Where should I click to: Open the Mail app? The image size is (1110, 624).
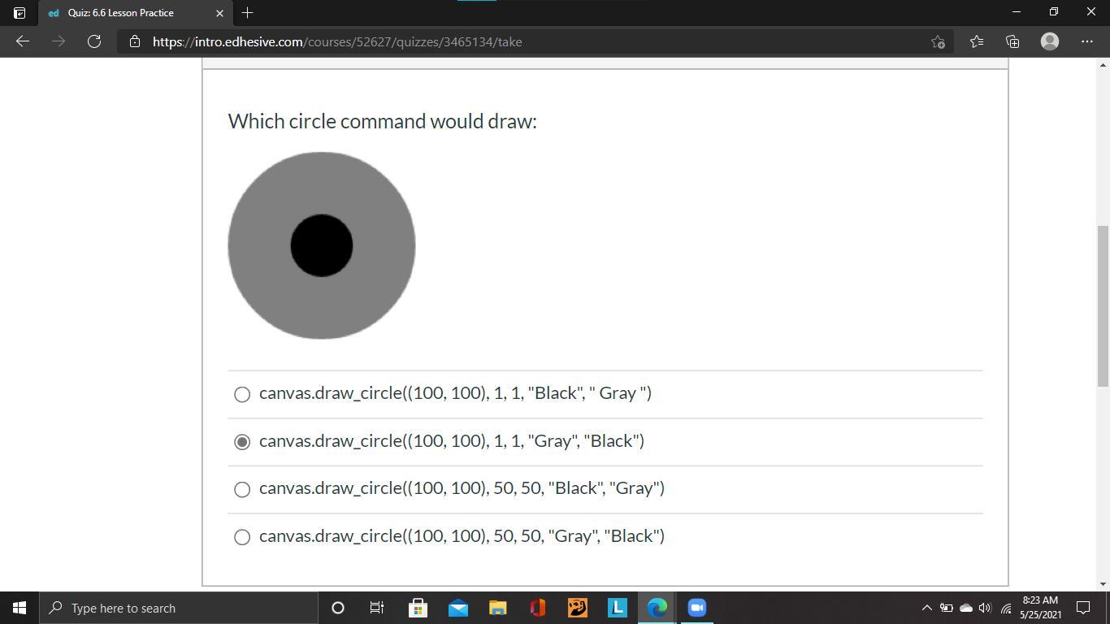[x=457, y=608]
